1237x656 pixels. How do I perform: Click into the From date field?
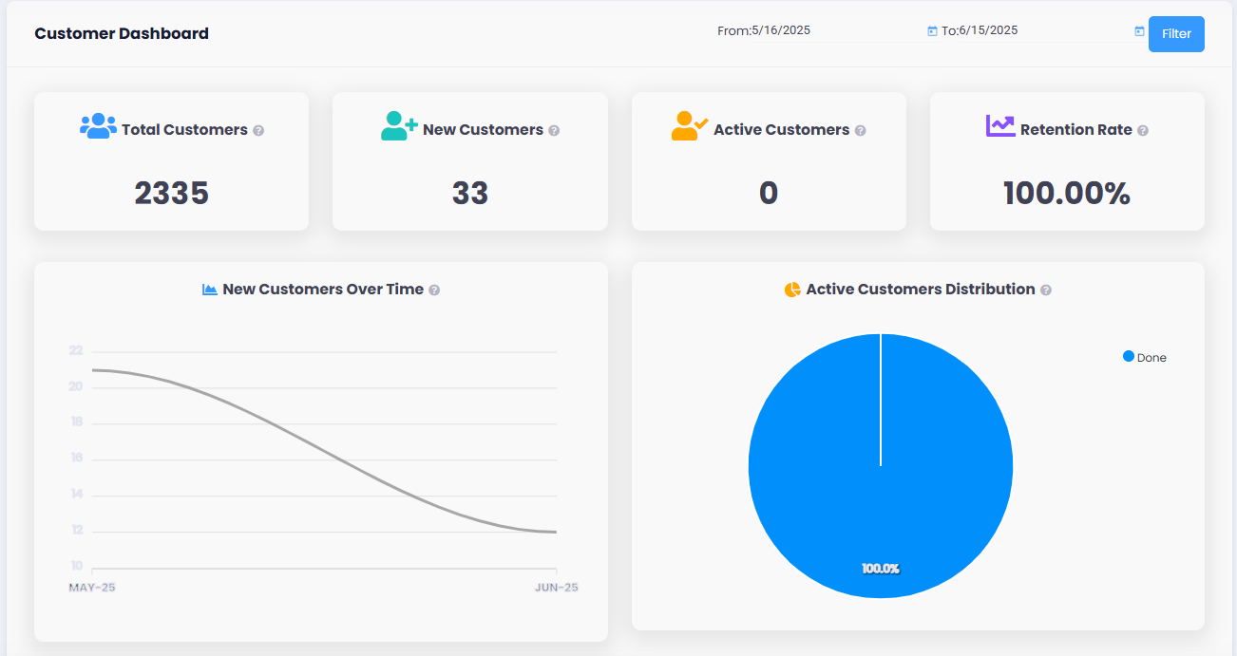click(836, 30)
